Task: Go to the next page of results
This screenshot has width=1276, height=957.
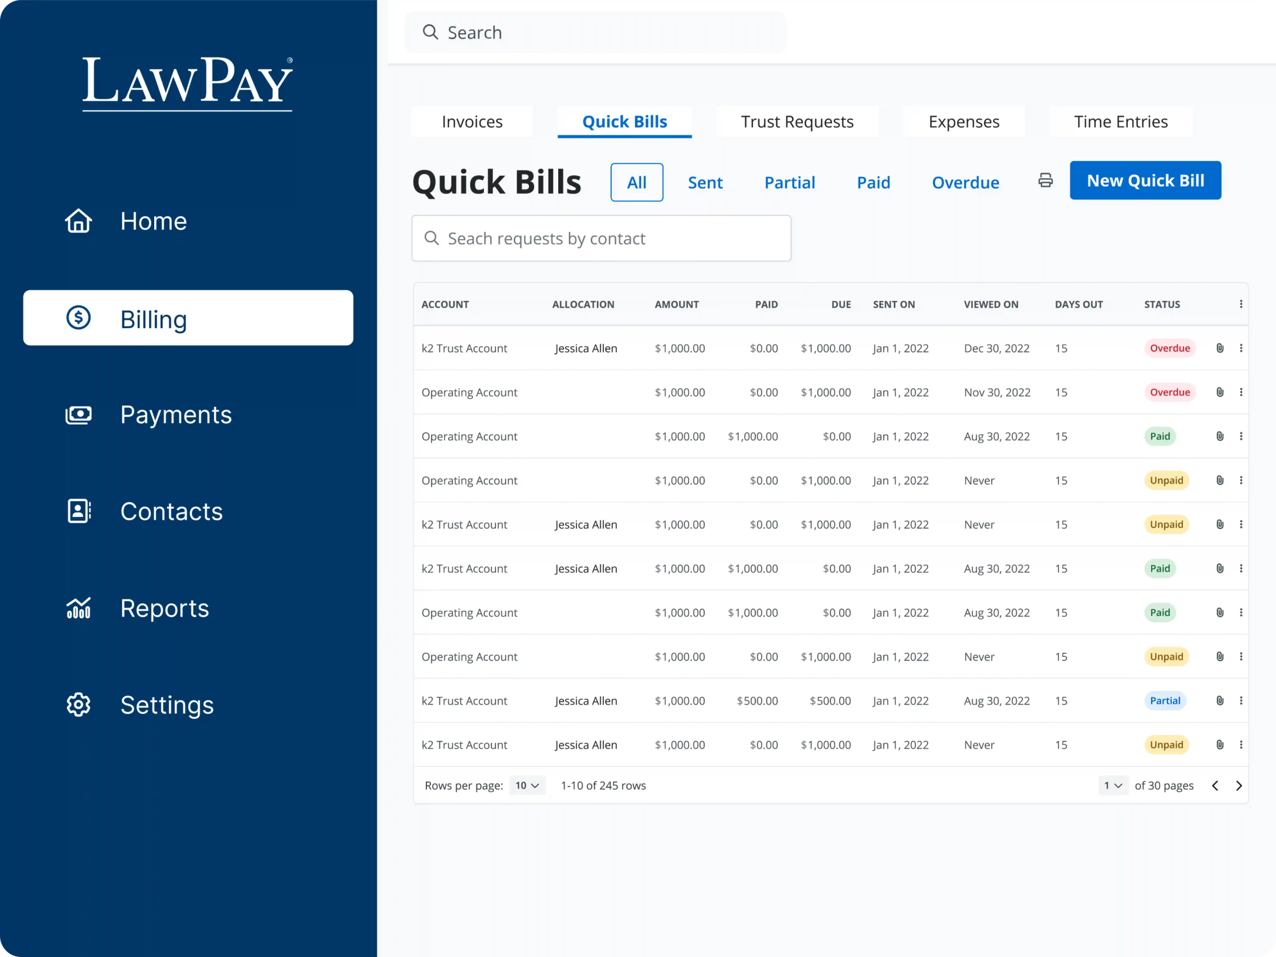Action: 1238,785
